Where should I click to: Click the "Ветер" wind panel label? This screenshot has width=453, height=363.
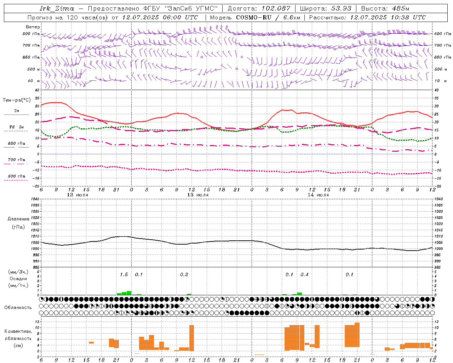[x=33, y=27]
